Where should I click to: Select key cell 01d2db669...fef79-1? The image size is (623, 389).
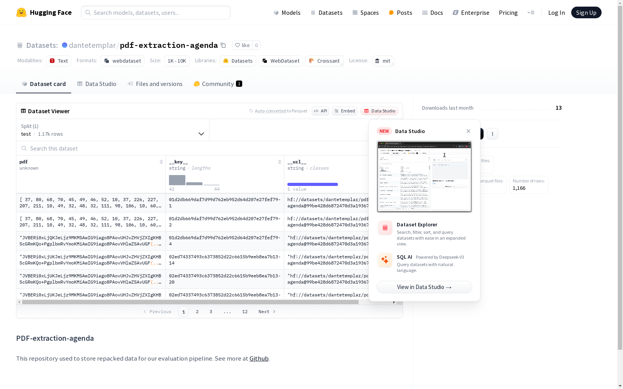pos(225,203)
